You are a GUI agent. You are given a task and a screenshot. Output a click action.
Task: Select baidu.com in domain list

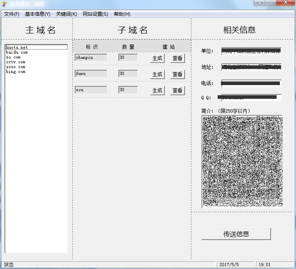[x=17, y=52]
